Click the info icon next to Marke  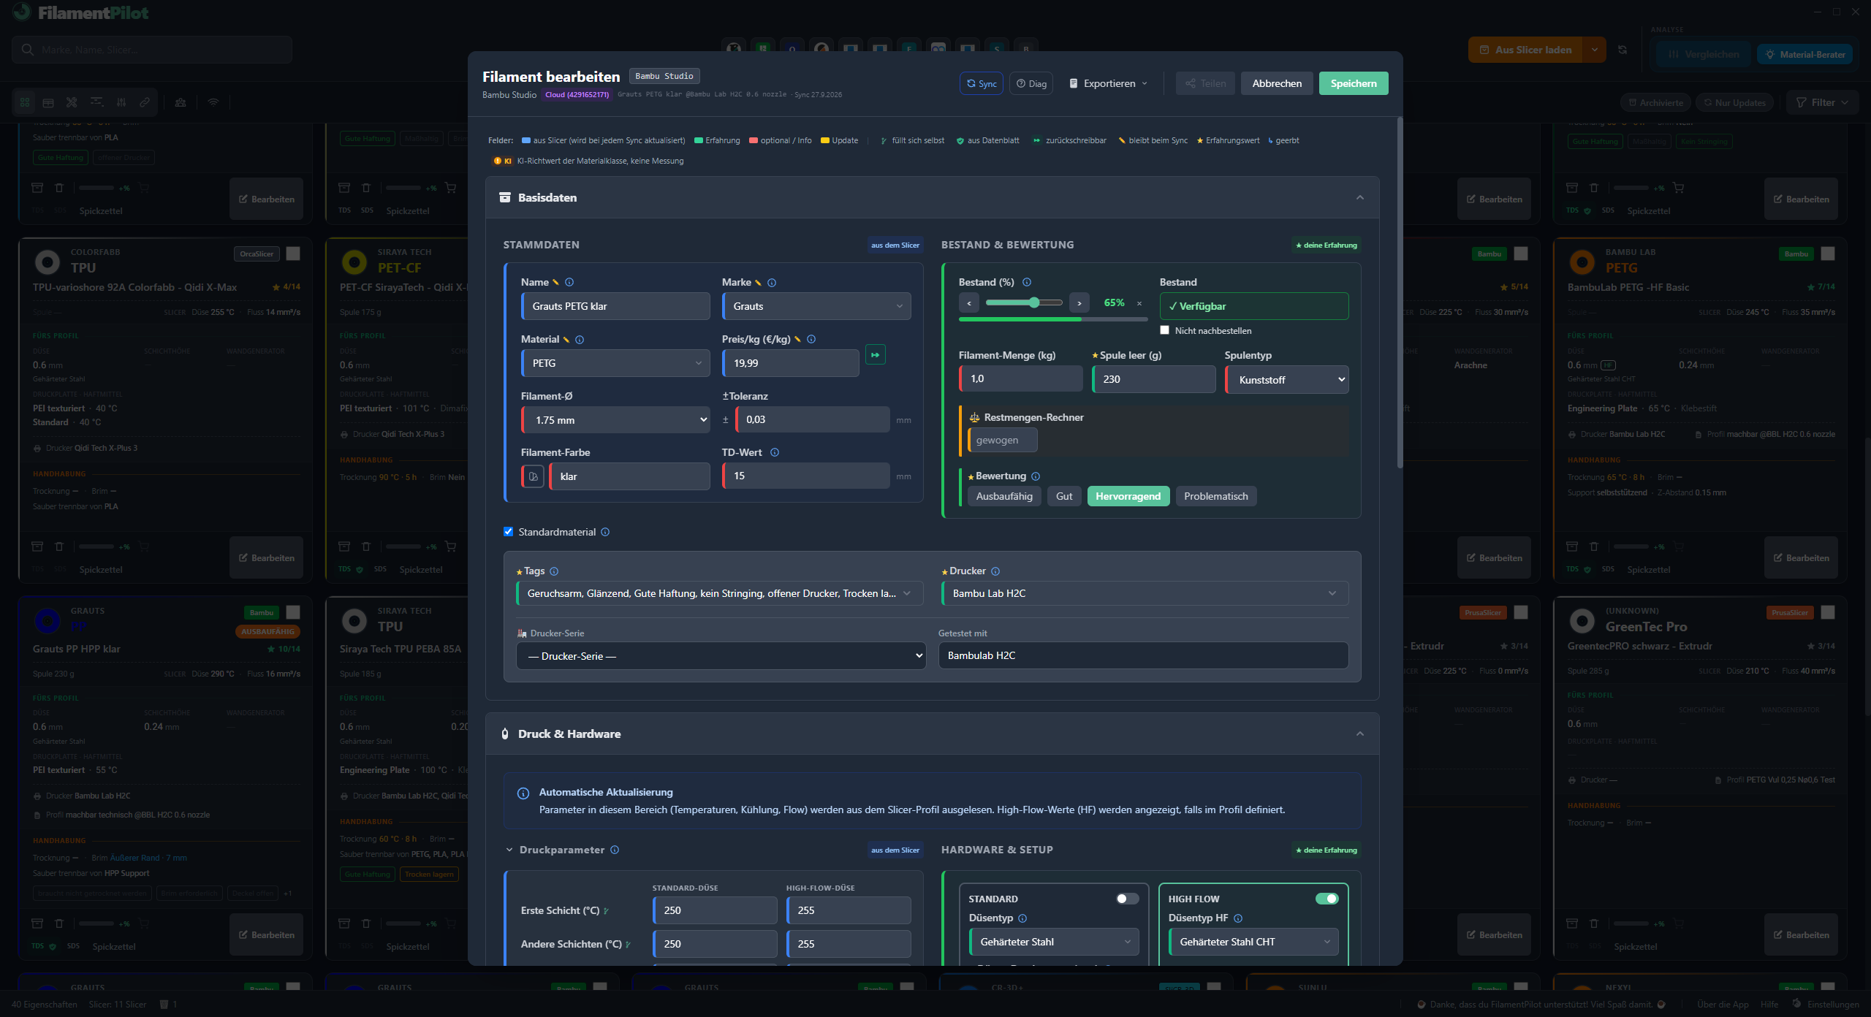pos(772,283)
